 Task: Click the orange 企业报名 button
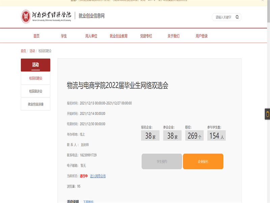coord(203,161)
